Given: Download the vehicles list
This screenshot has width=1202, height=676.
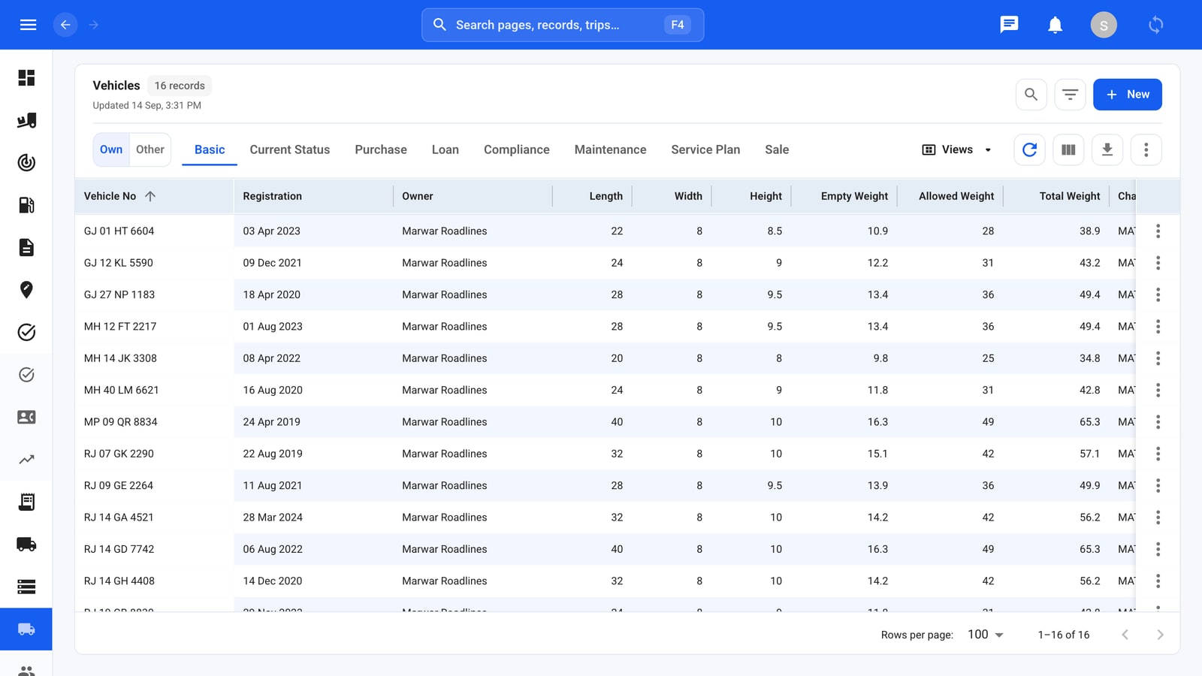Looking at the screenshot, I should coord(1107,149).
